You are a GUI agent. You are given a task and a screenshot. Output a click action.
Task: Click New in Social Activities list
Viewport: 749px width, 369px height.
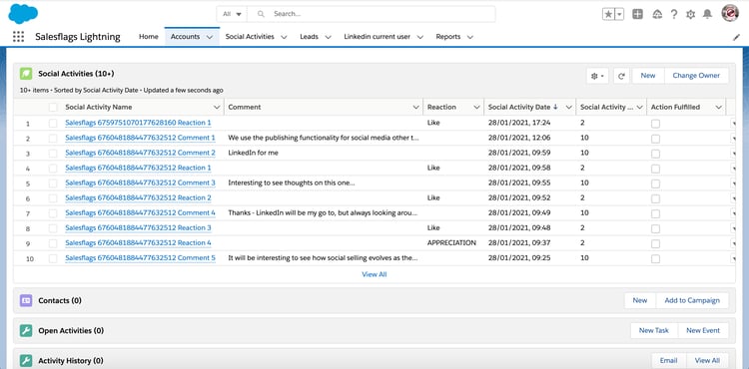(x=648, y=76)
